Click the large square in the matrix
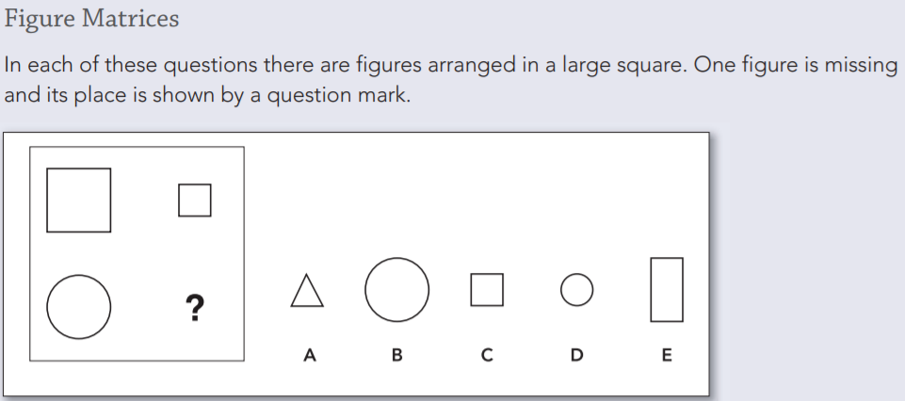 [x=78, y=200]
